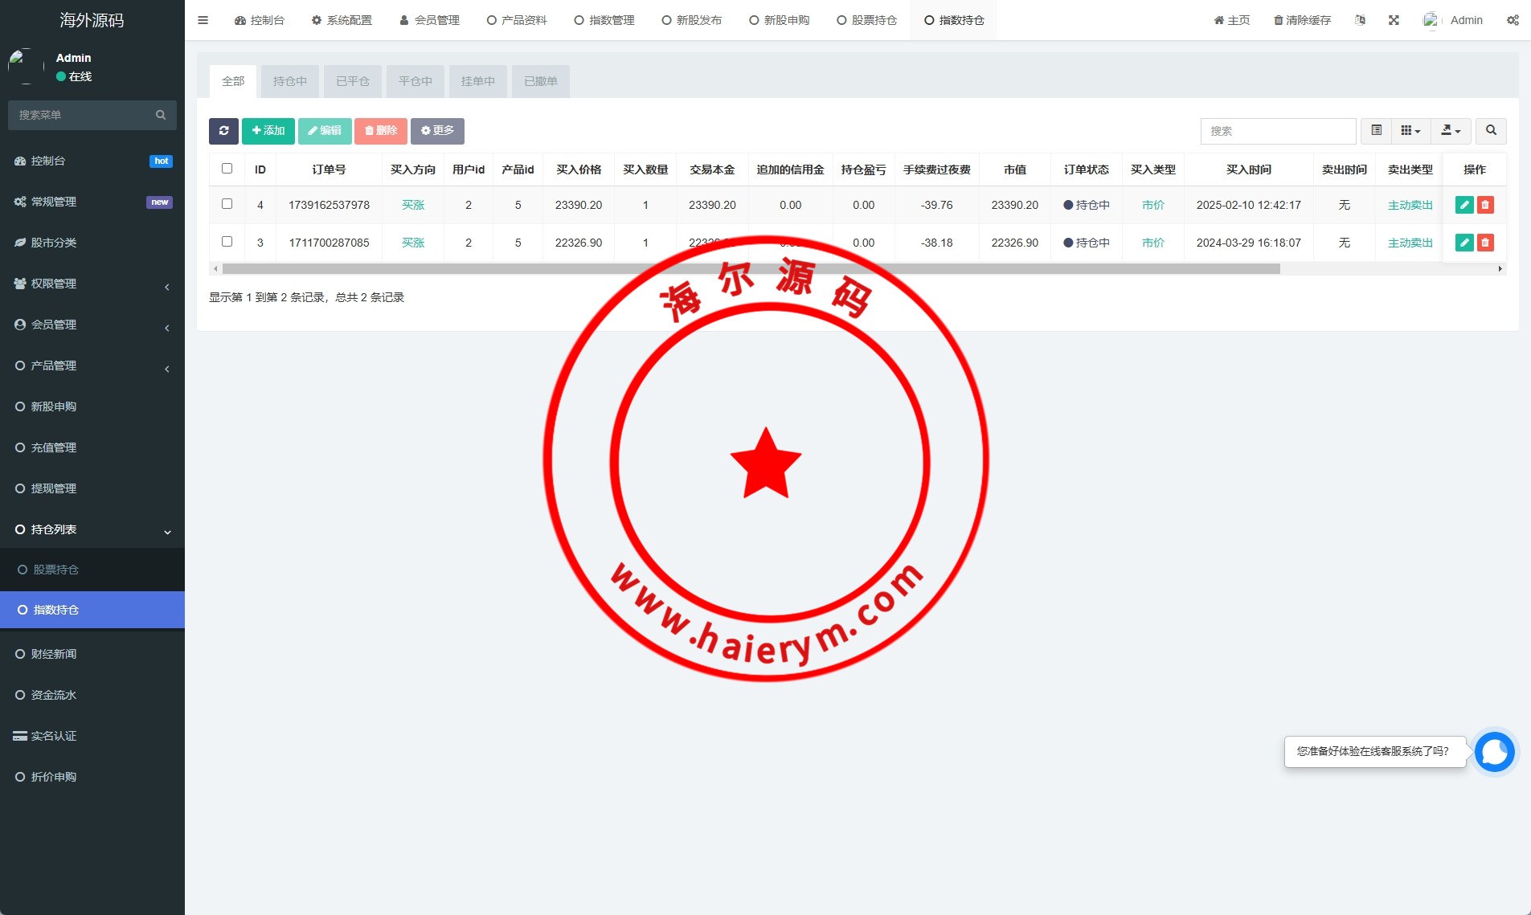Click the table search magnifier icon button
The width and height of the screenshot is (1531, 915).
(1491, 131)
